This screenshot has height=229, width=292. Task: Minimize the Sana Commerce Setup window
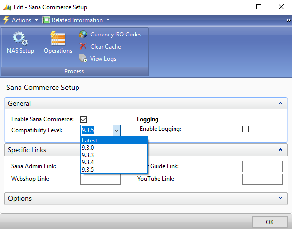click(237, 7)
